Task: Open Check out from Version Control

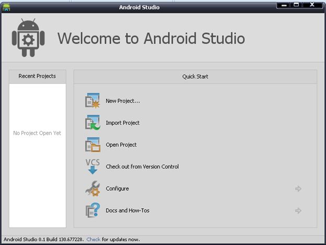Action: point(142,167)
